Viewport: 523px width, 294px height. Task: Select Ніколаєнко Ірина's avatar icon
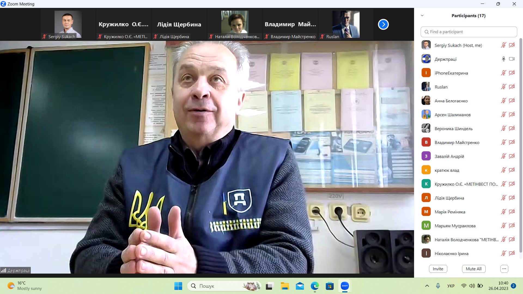[426, 253]
